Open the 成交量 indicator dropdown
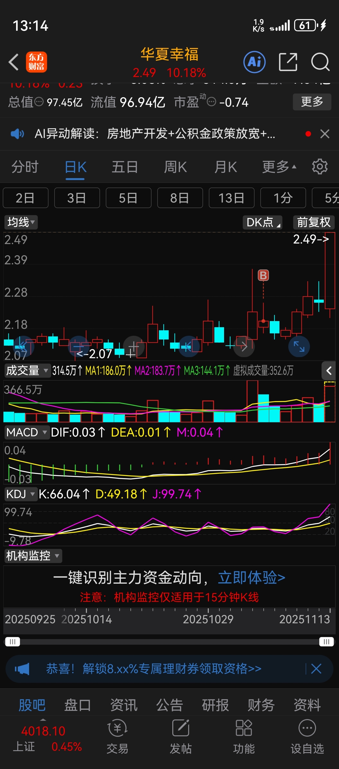339x769 pixels. coord(27,371)
